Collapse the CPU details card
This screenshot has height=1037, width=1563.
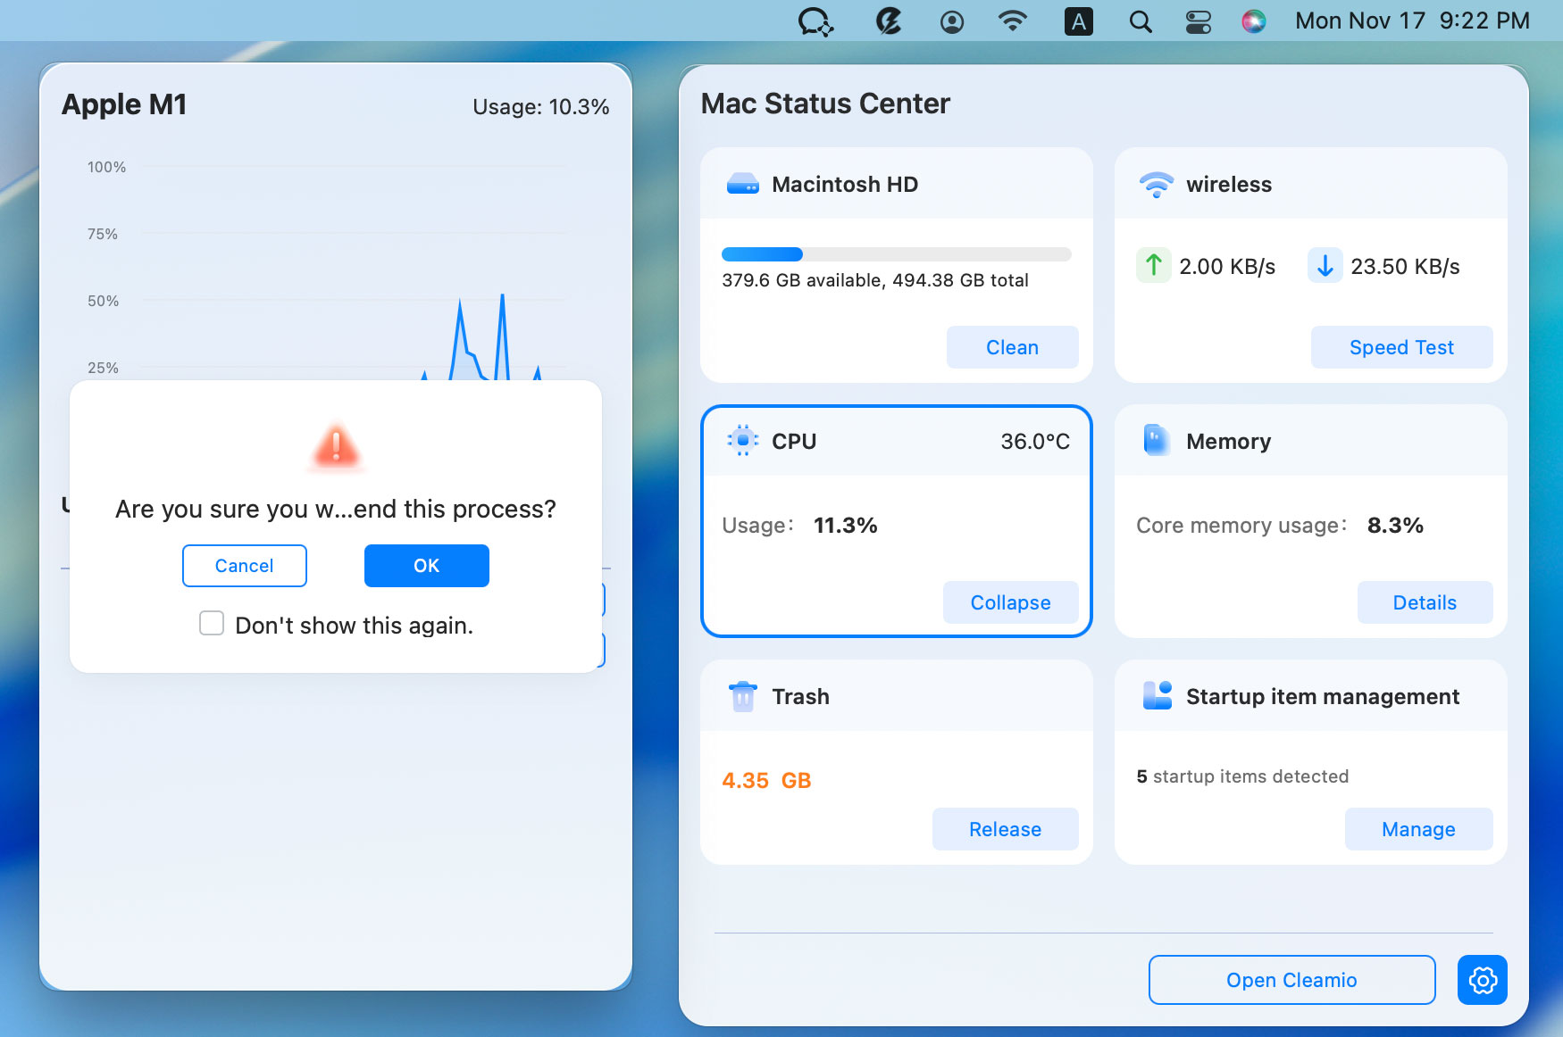pyautogui.click(x=1010, y=601)
